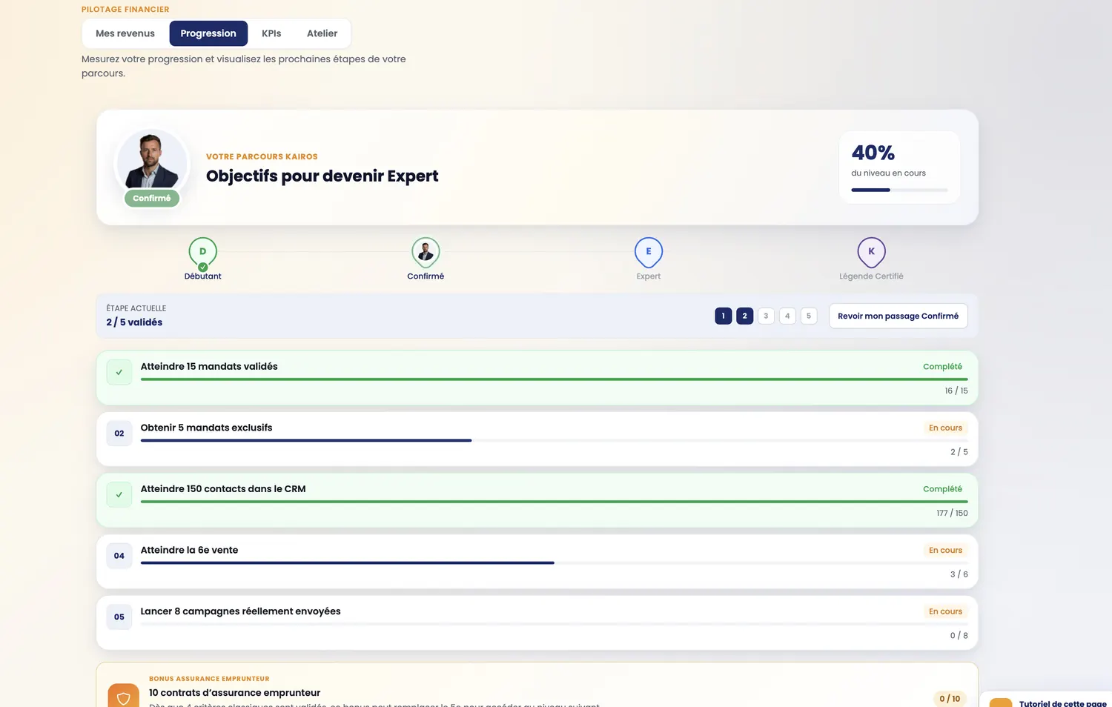This screenshot has height=707, width=1112.
Task: Click the profile photo avatar
Action: (x=152, y=162)
